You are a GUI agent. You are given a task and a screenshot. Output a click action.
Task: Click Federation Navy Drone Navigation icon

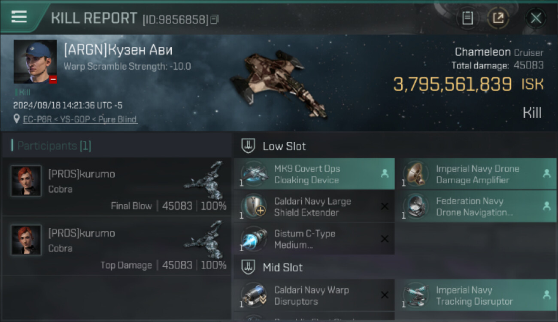(416, 207)
